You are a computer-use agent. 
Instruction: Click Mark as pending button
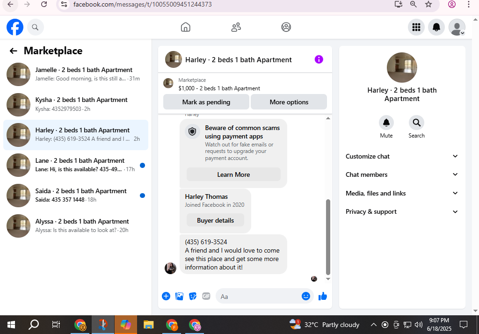pos(206,102)
